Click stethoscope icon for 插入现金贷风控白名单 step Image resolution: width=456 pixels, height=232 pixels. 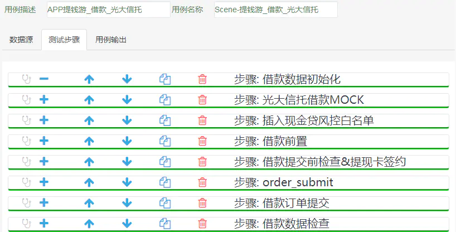26,120
